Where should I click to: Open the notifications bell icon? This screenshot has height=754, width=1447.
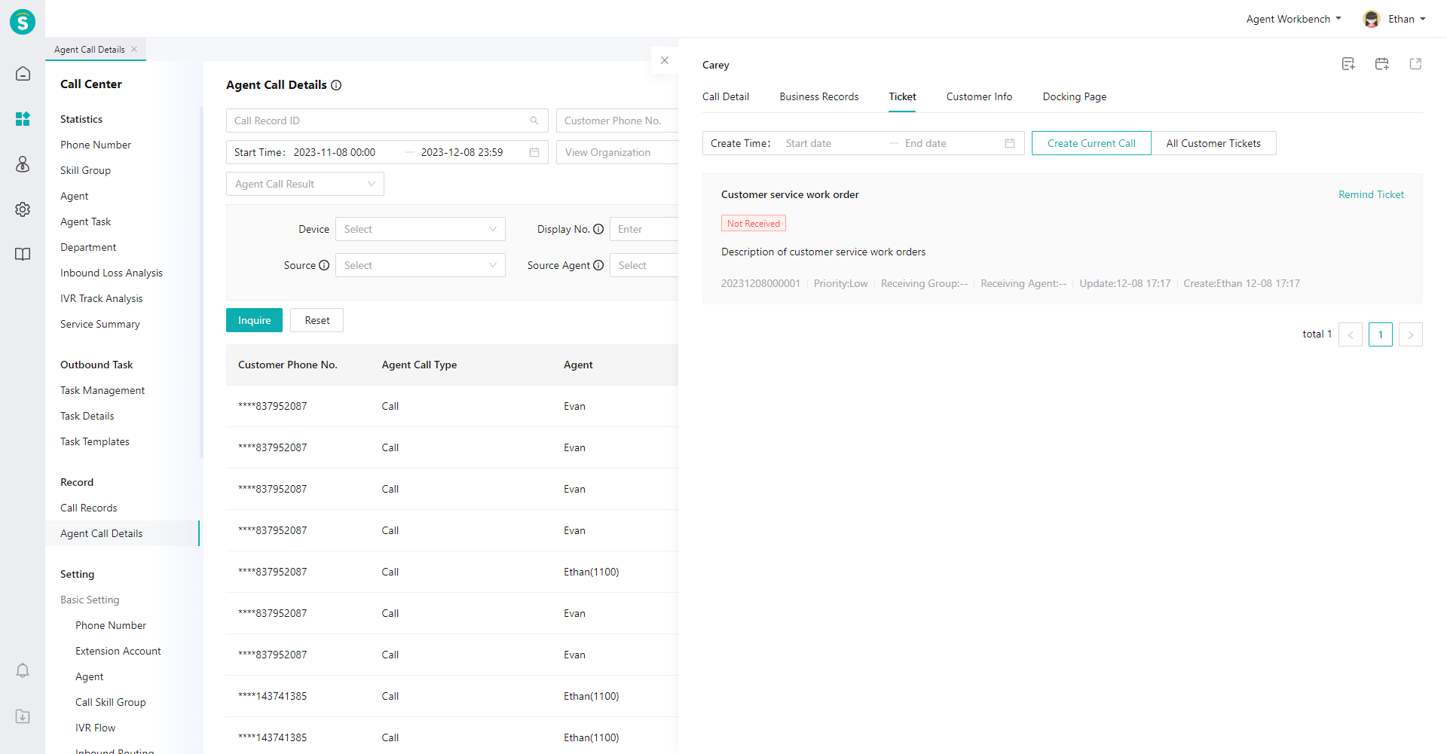click(x=23, y=670)
